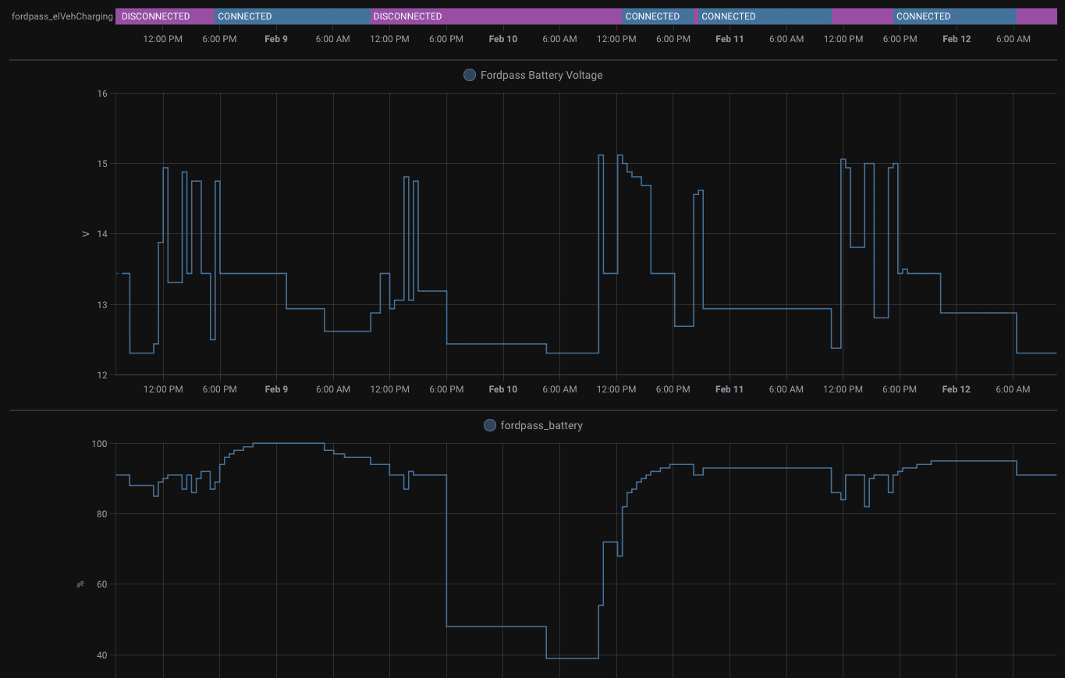Select the last CONNECTED segment on Feb 11 evening
The width and height of the screenshot is (1065, 678).
click(x=955, y=16)
